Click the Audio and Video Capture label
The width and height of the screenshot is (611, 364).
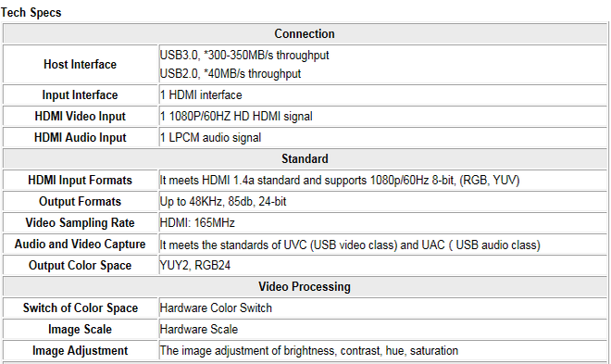[80, 245]
